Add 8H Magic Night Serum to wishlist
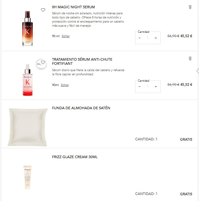This screenshot has width=199, height=201. coord(43,10)
